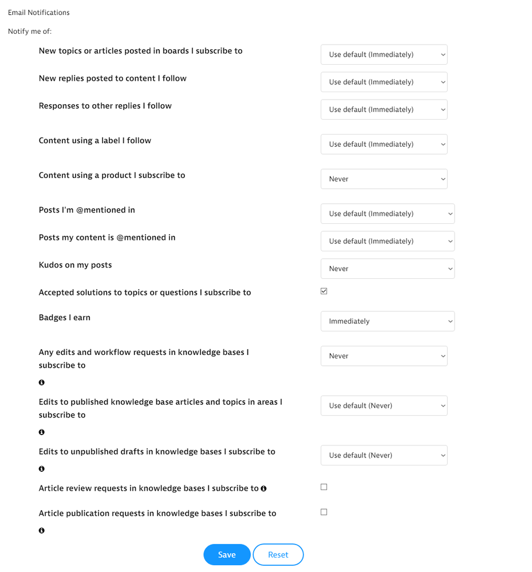Expand Posts I'm @mentioned in dropdown
Image resolution: width=532 pixels, height=572 pixels.
tap(387, 214)
